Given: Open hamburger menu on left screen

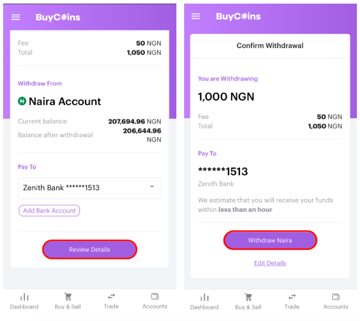Looking at the screenshot, I should (x=16, y=17).
